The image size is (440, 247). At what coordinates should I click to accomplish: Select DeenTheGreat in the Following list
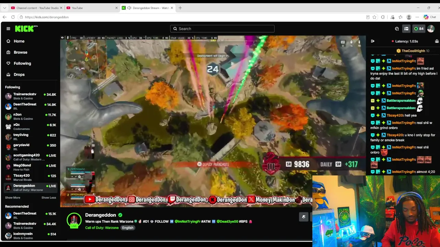[31, 106]
